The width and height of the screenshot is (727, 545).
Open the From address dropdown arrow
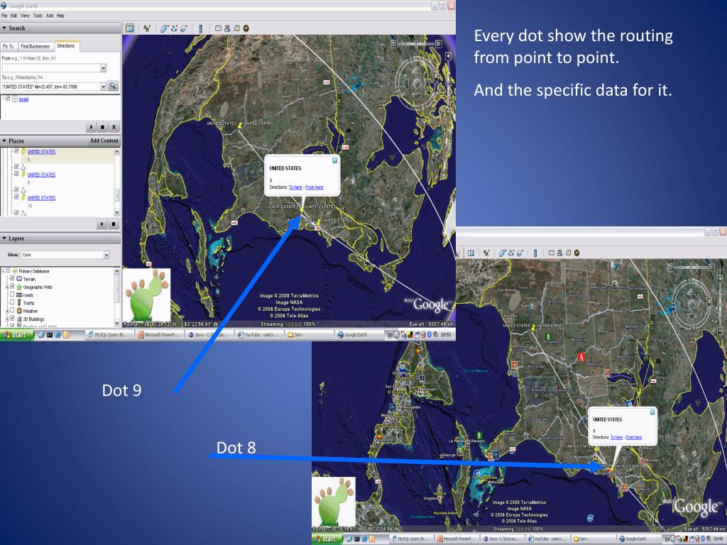click(x=103, y=67)
